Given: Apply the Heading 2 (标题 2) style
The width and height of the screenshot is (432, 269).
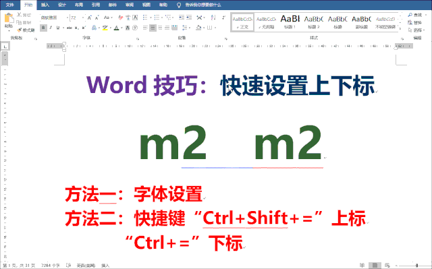Looking at the screenshot, I should [314, 22].
